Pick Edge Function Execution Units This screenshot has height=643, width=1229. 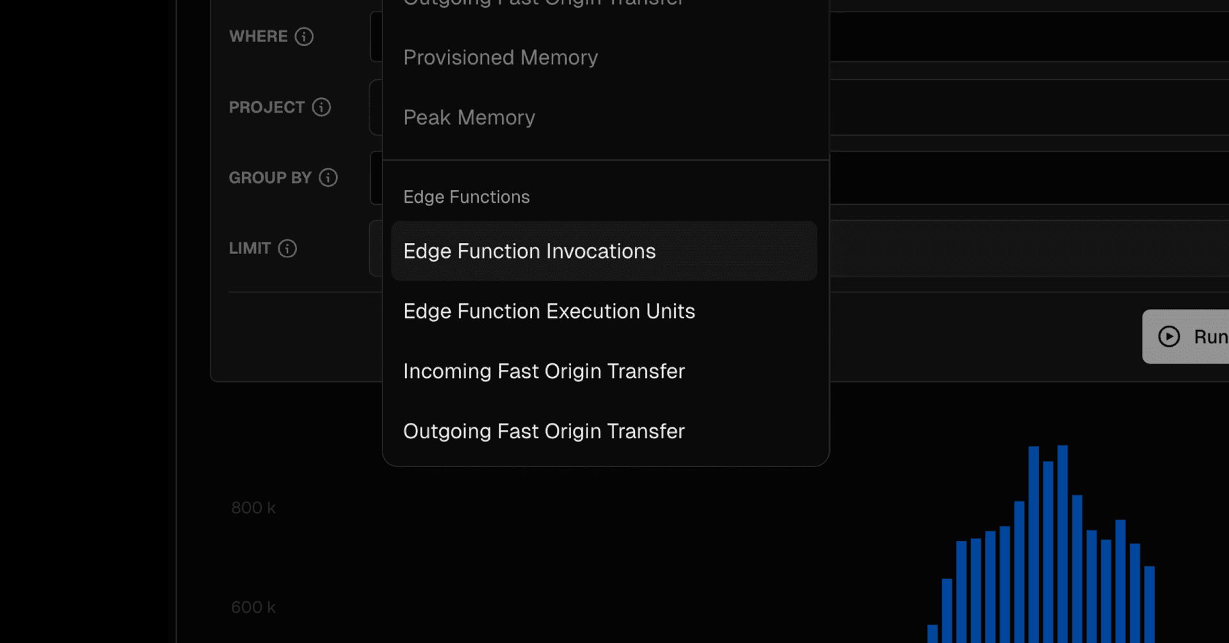click(549, 312)
